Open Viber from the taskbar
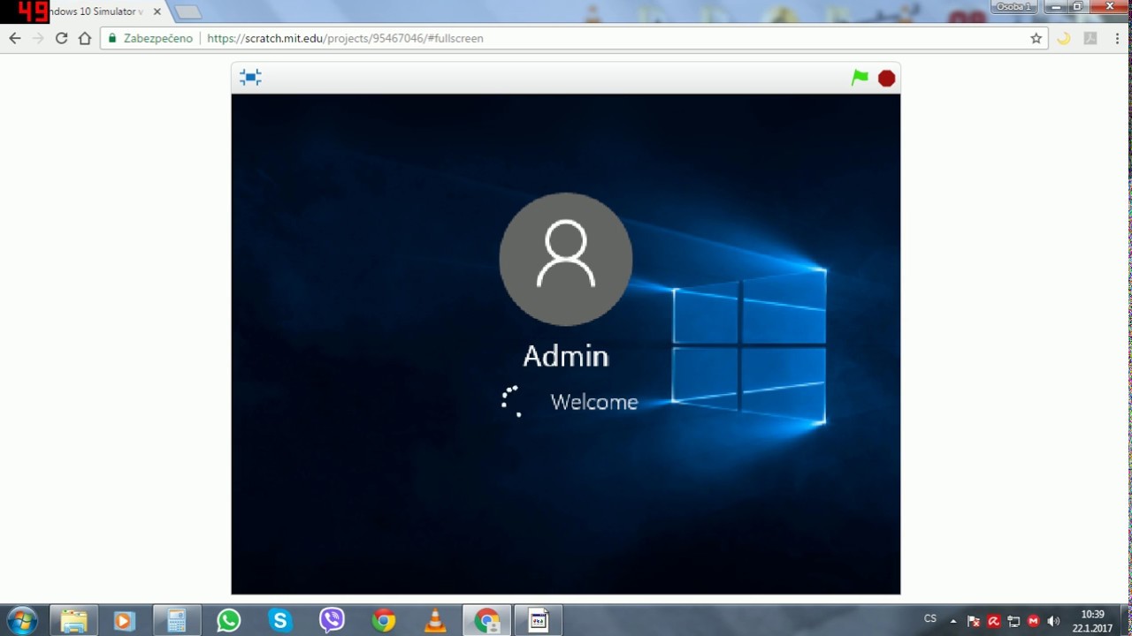This screenshot has height=636, width=1132. [332, 621]
